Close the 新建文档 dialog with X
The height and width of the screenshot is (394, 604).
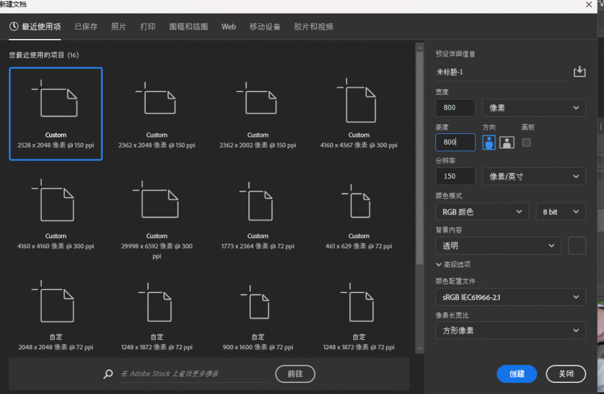click(589, 5)
